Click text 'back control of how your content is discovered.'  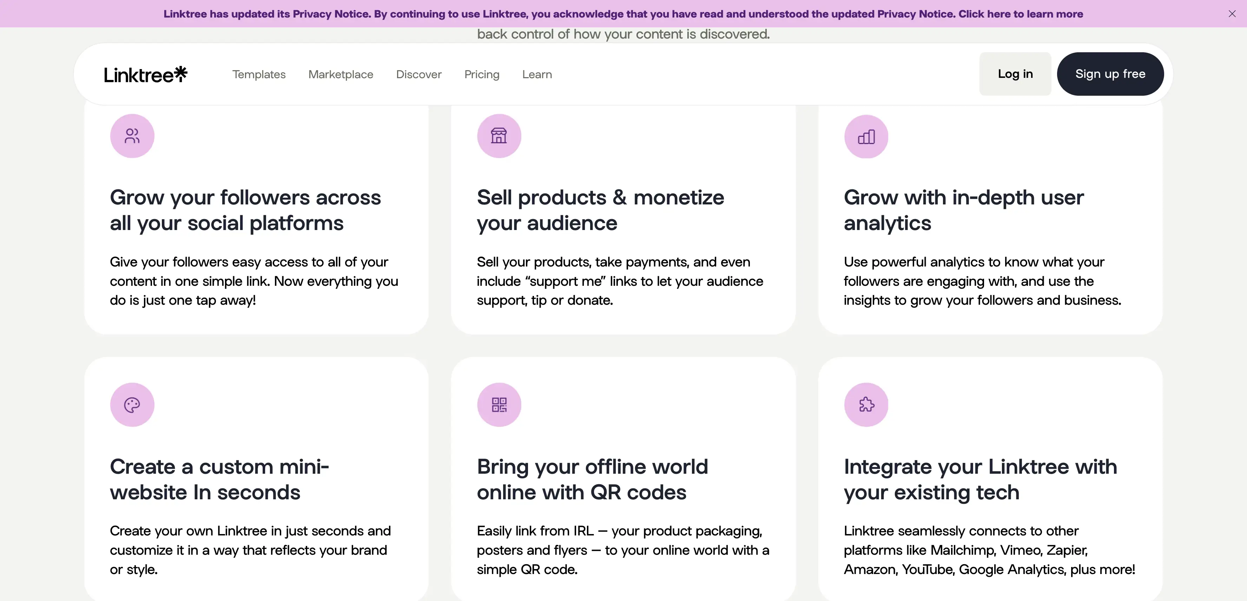pos(623,34)
